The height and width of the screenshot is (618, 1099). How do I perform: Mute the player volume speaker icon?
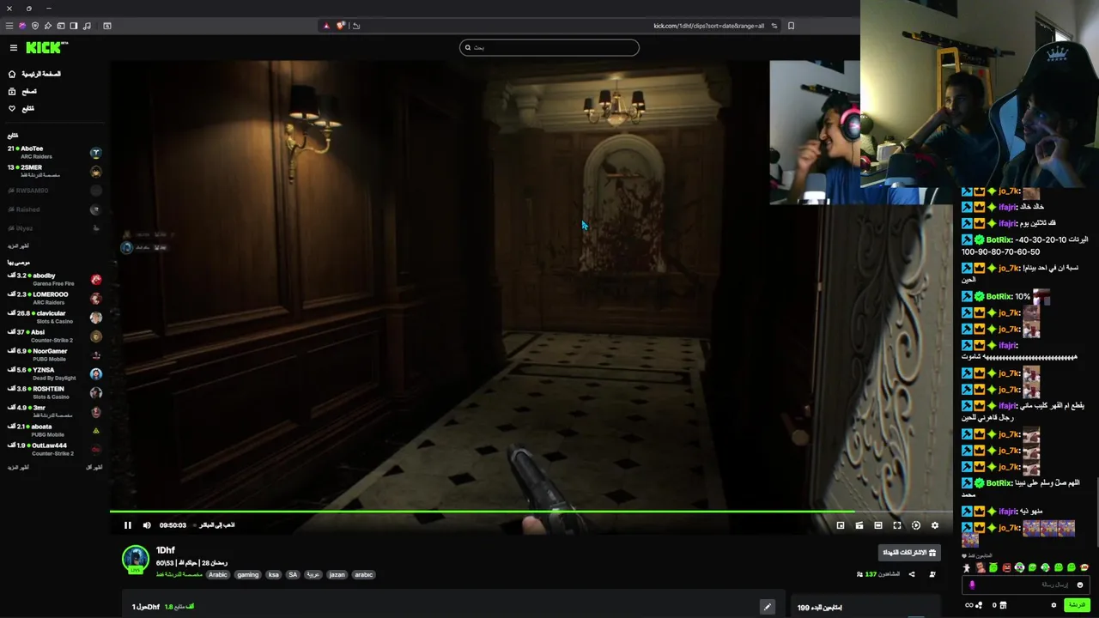(147, 525)
